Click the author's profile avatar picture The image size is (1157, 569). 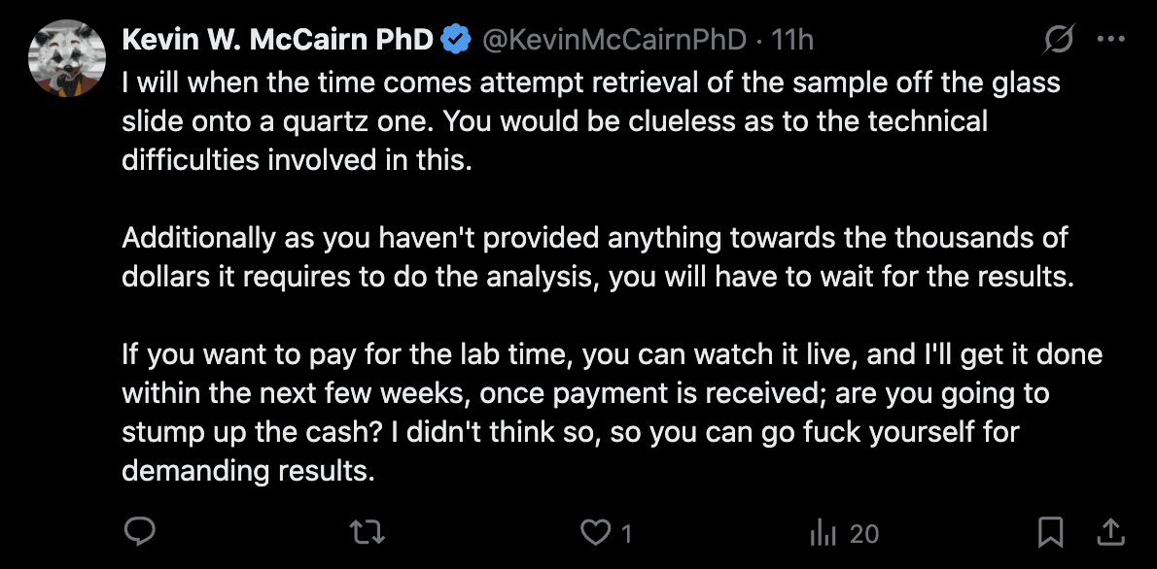66,57
